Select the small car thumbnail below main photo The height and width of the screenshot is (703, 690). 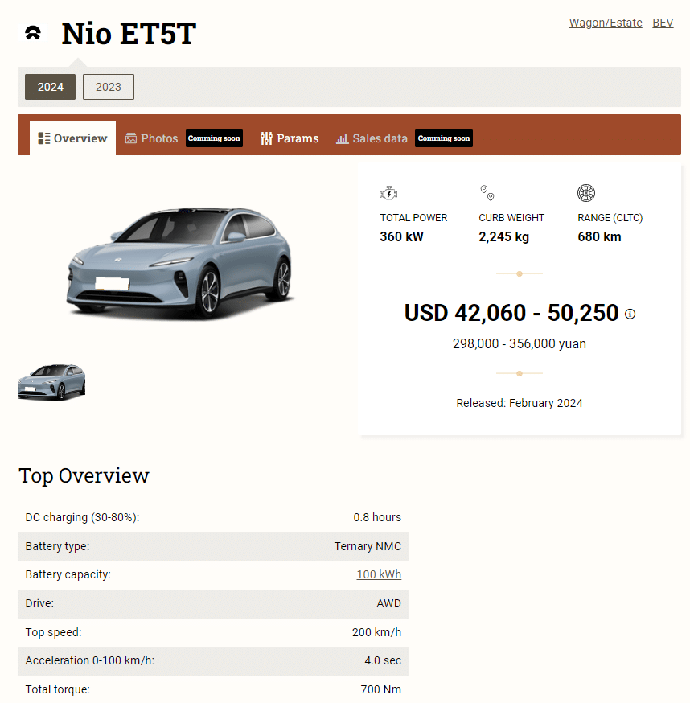(x=51, y=382)
